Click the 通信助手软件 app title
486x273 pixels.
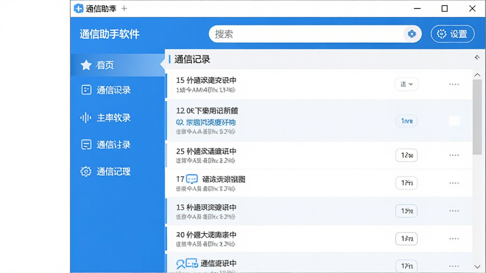pos(110,34)
